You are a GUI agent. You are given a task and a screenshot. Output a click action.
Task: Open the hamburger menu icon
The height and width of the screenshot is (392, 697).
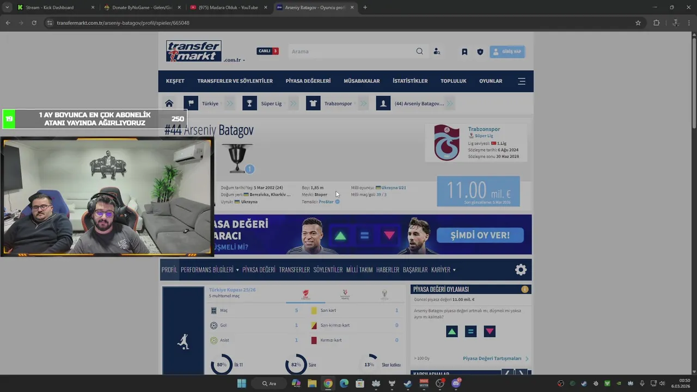tap(522, 81)
